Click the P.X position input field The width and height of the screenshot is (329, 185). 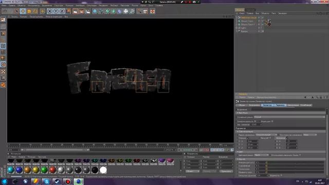[252, 141]
